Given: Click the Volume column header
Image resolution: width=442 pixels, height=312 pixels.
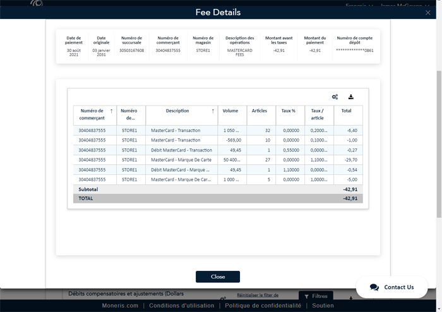Looking at the screenshot, I should click(232, 116).
